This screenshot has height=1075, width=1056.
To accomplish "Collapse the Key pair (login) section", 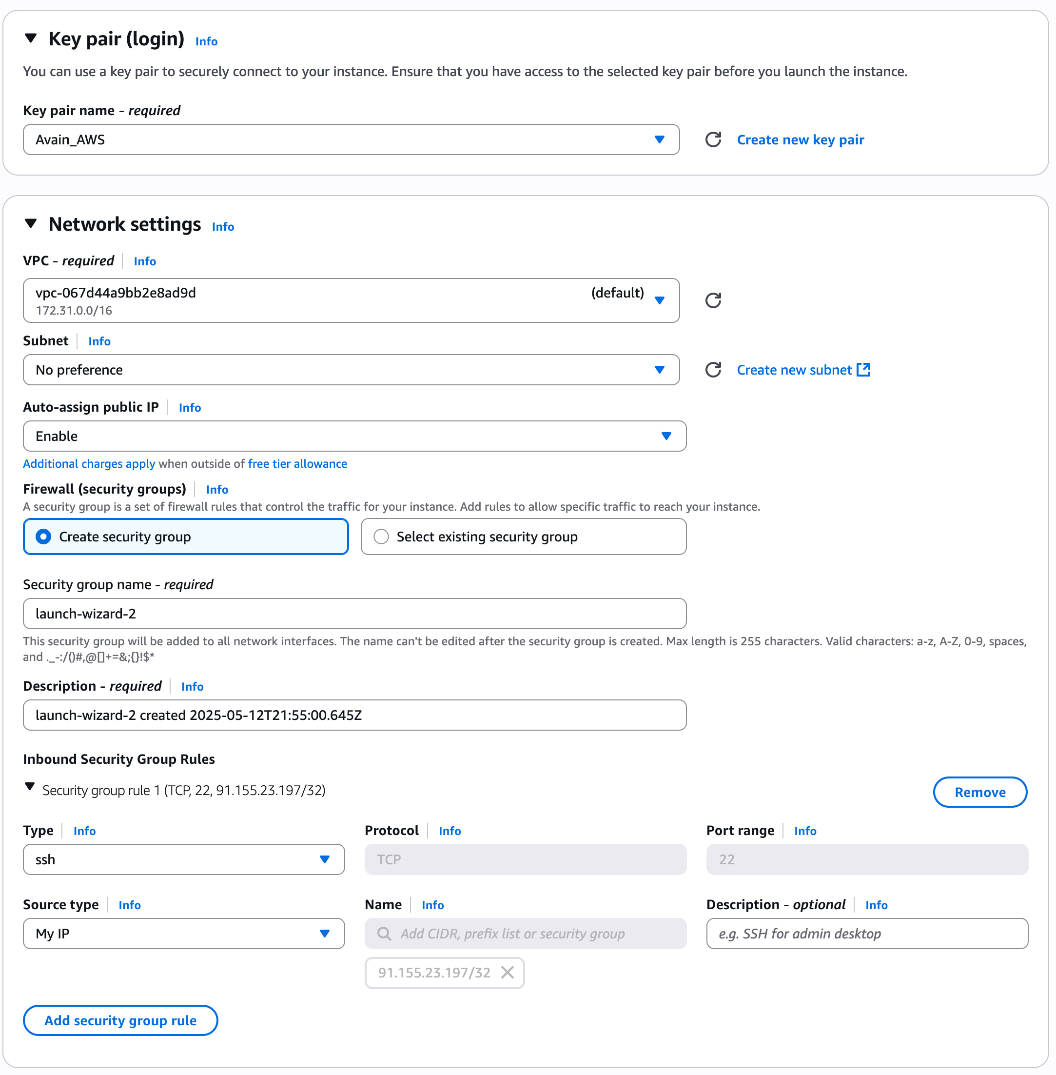I will pos(31,39).
